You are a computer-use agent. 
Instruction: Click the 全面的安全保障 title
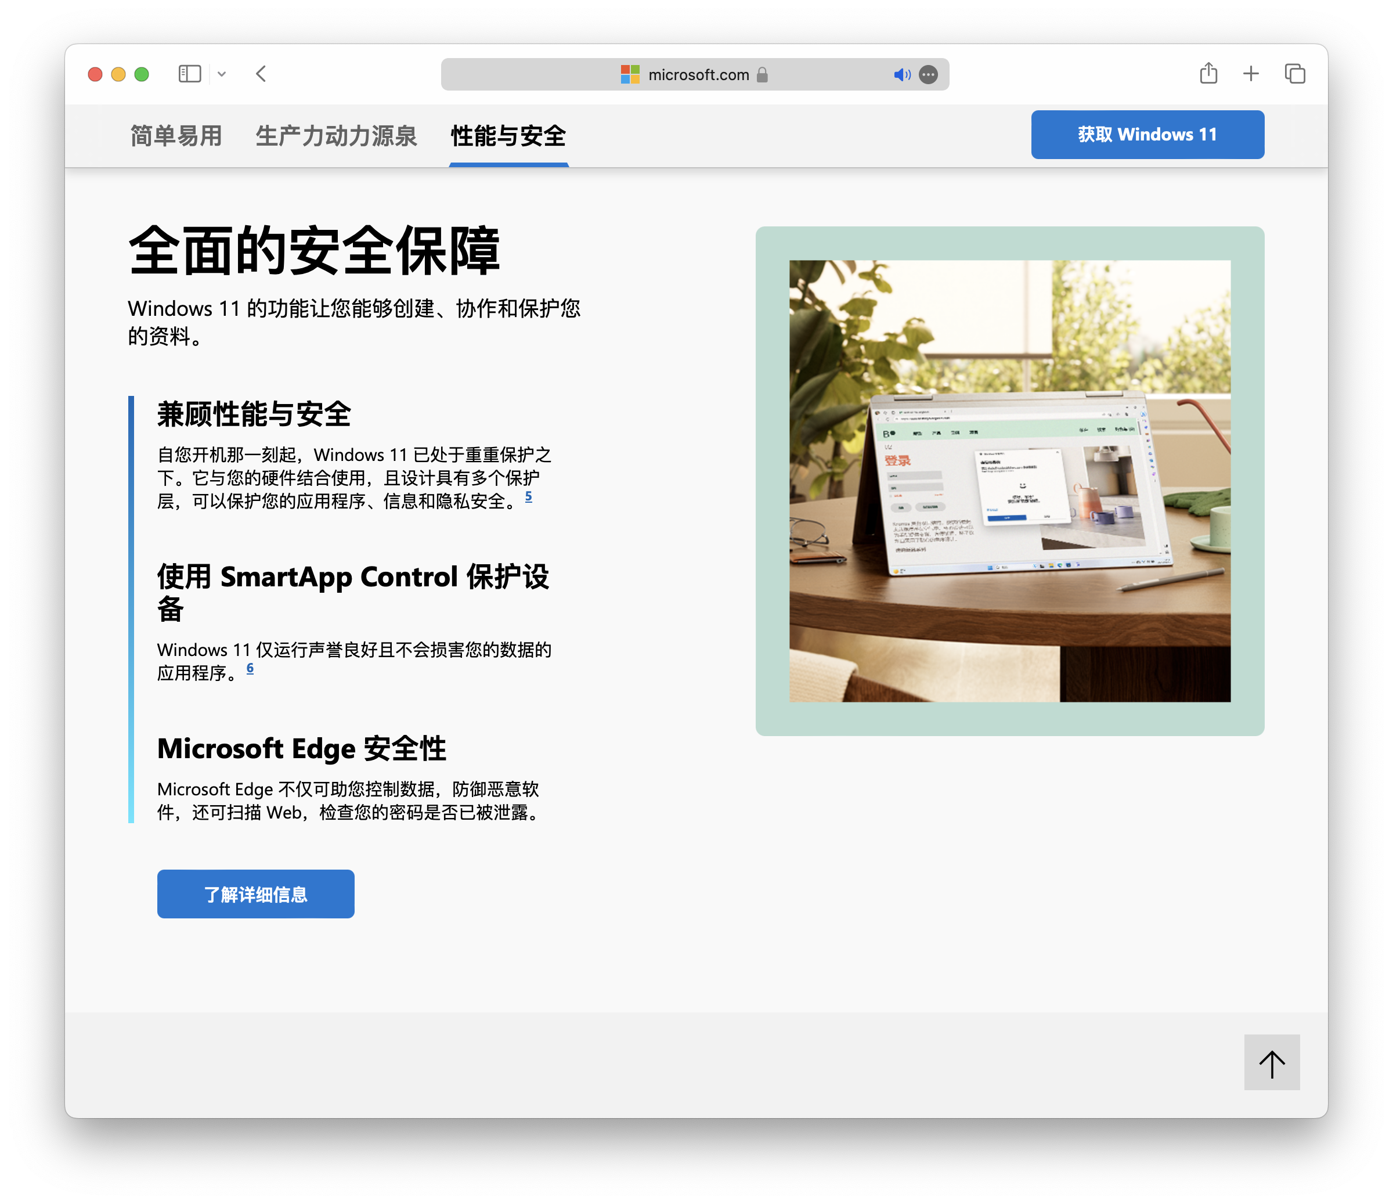click(315, 250)
